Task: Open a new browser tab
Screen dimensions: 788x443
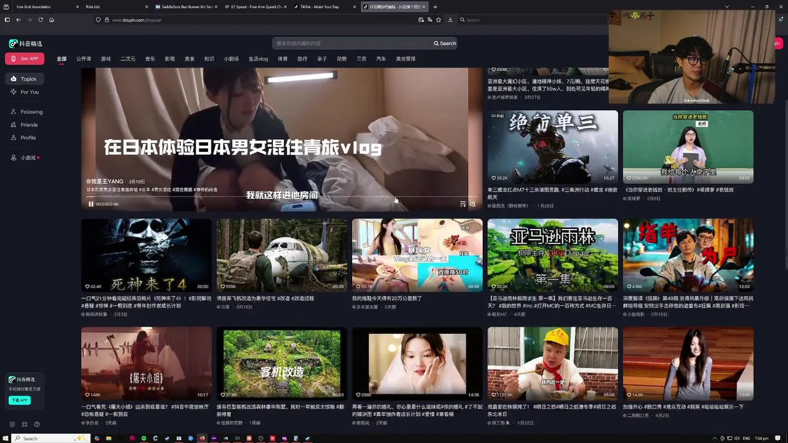Action: (x=435, y=7)
